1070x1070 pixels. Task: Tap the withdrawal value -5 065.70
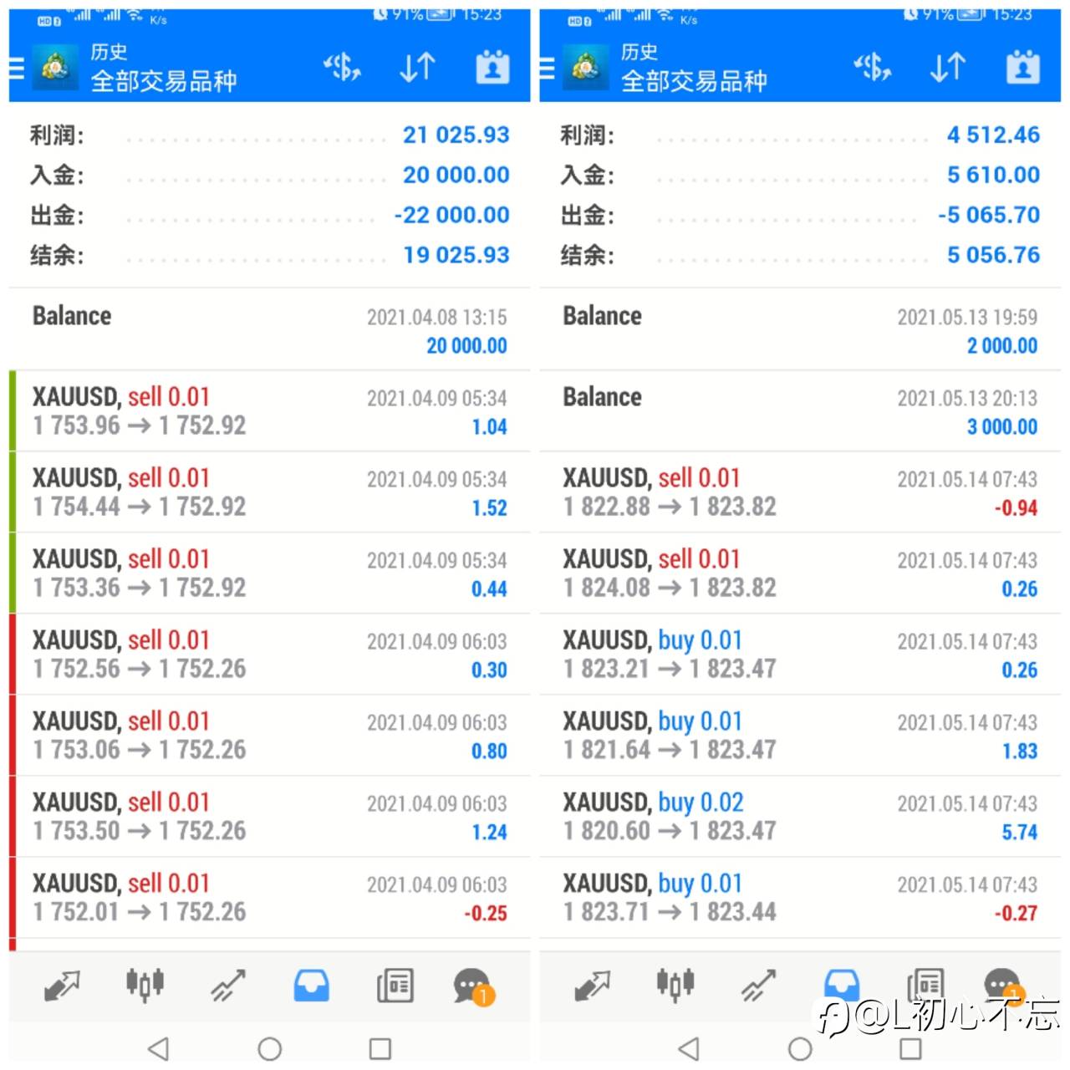coord(989,215)
